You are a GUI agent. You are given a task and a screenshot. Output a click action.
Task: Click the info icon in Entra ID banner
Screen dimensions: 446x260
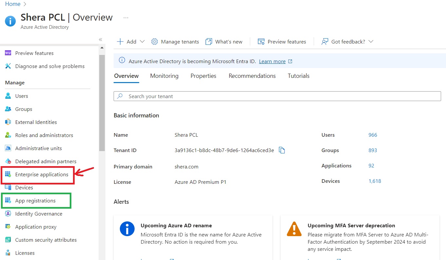tap(122, 61)
